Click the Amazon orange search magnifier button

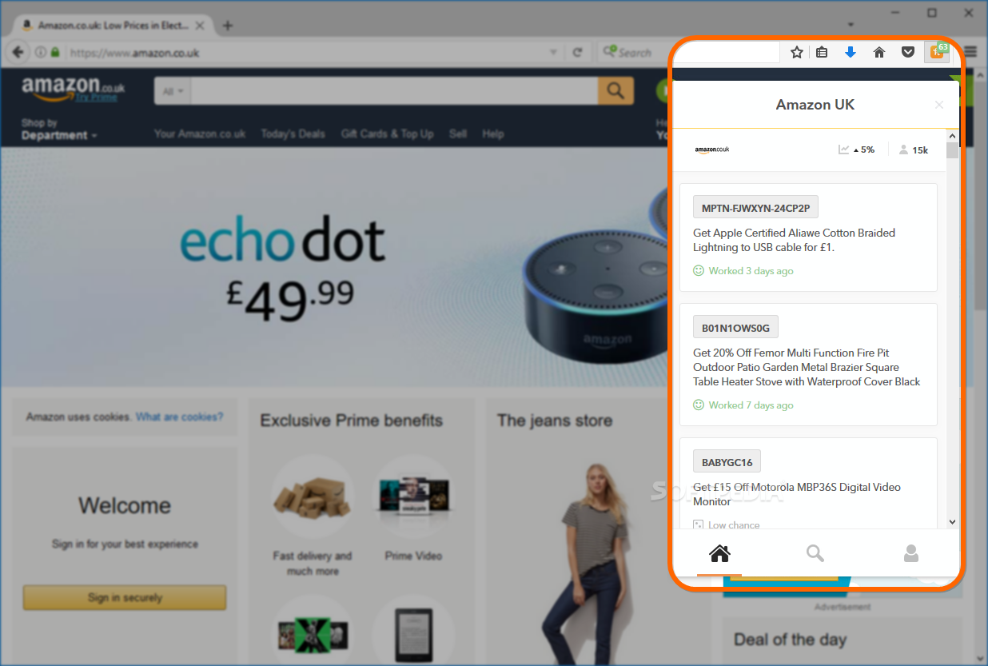tap(616, 91)
